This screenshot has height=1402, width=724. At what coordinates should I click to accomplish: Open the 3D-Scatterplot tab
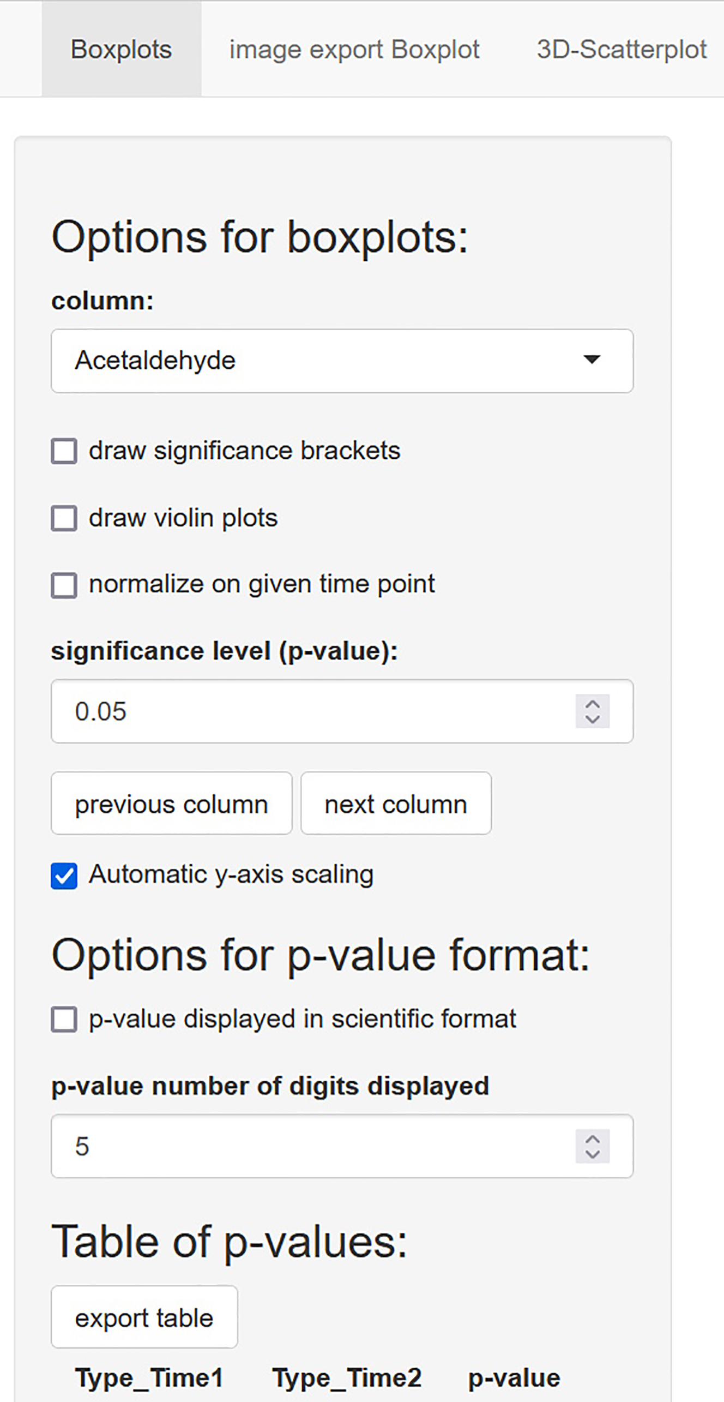pos(622,49)
